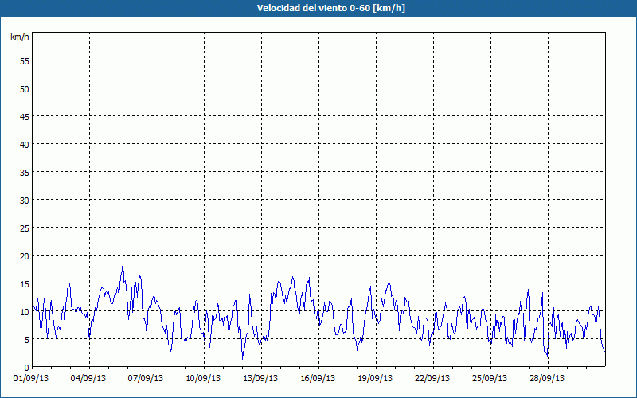Screen dimensions: 637x398
Task: Select date label 04/09/13
Action: pyautogui.click(x=88, y=379)
